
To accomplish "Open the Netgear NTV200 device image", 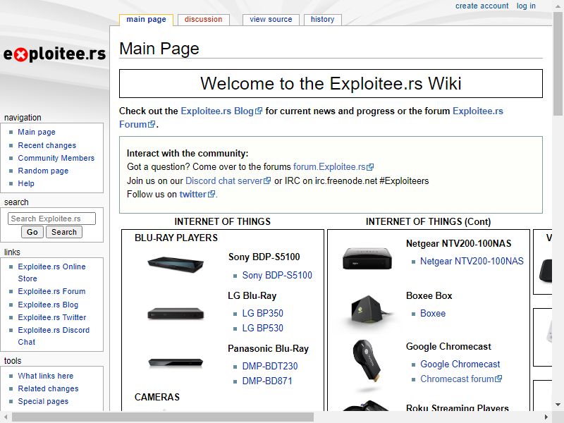I will [367, 258].
